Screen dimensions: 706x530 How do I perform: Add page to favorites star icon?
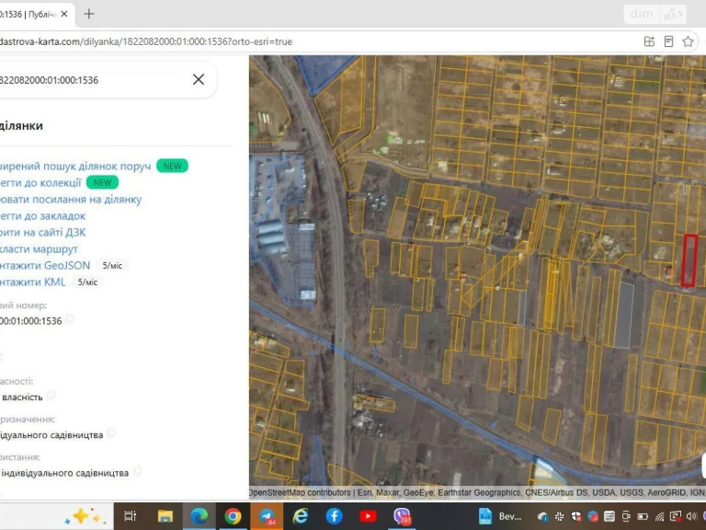688,41
